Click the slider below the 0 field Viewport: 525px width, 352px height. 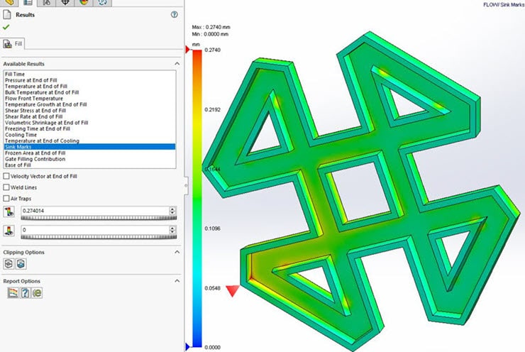pyautogui.click(x=99, y=237)
